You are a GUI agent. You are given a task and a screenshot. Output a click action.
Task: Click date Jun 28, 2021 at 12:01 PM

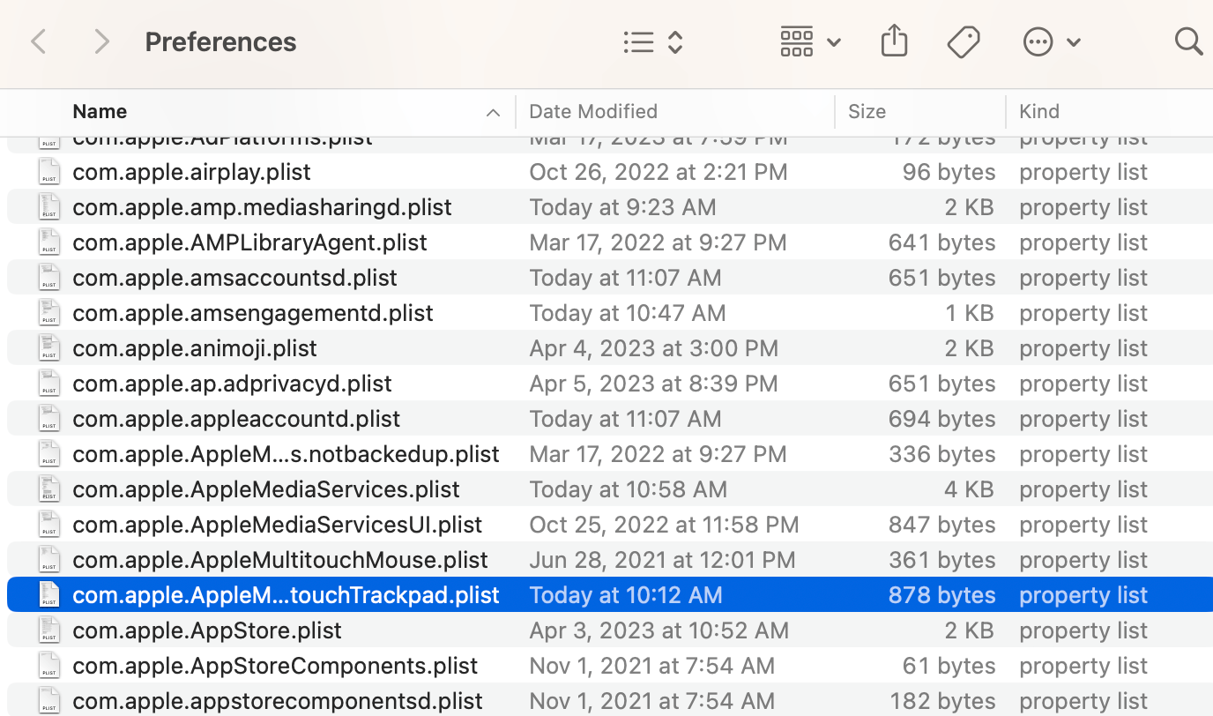pos(662,560)
